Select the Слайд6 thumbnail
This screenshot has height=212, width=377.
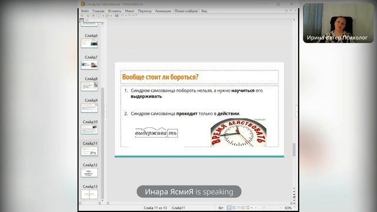click(x=89, y=44)
